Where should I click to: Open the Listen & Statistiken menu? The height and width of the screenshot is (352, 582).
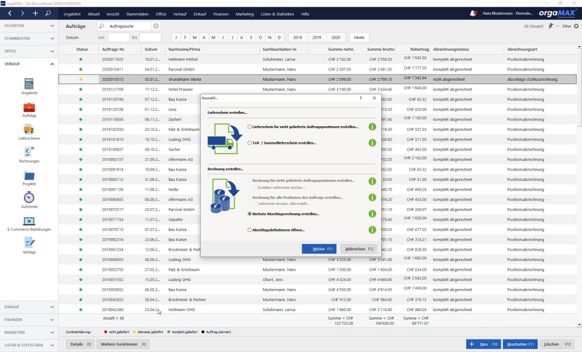coord(277,14)
